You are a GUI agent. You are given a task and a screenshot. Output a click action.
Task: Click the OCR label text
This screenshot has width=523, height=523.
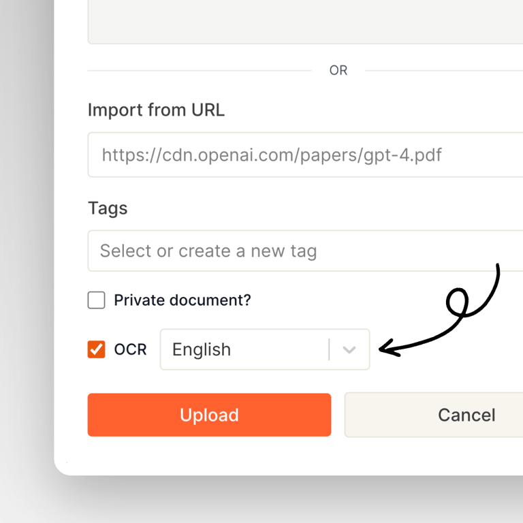click(x=131, y=349)
